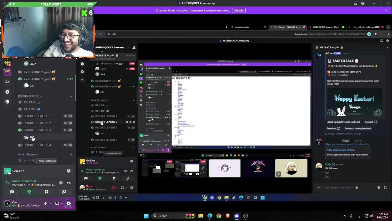Click invite people icon beside streamed server name
Viewport: 392px width, 221px height.
pos(134,47)
